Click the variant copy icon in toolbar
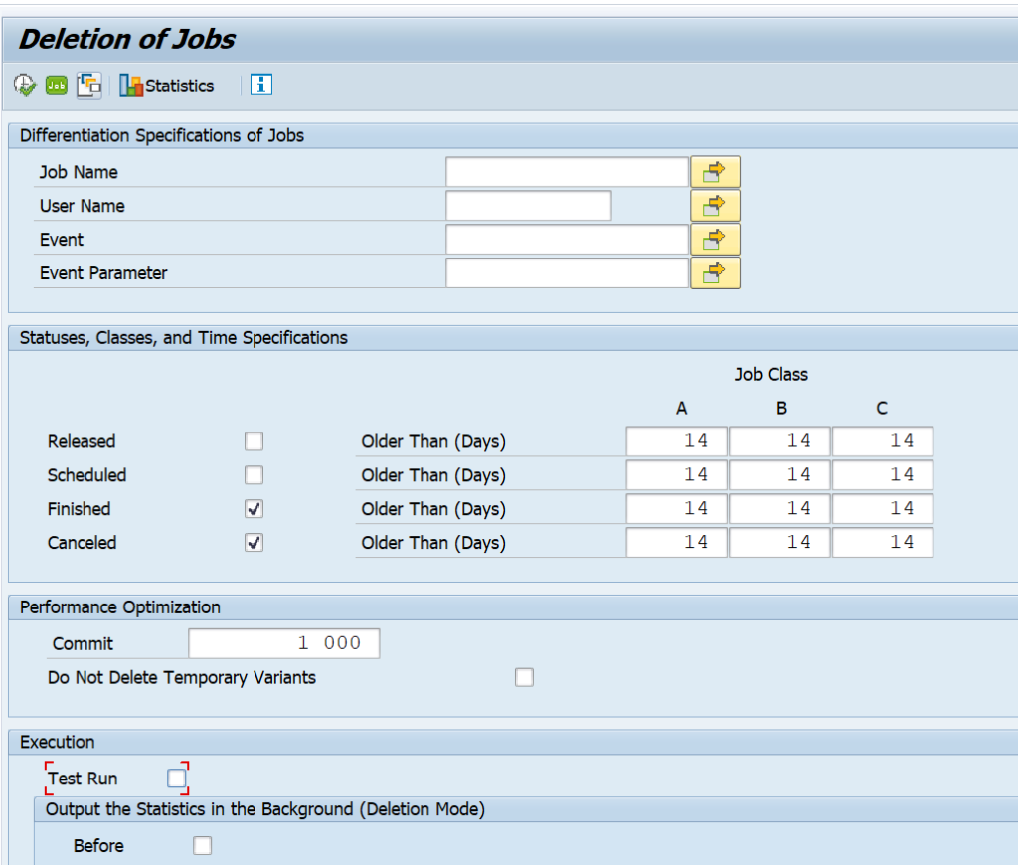Image resolution: width=1018 pixels, height=865 pixels. (x=88, y=86)
